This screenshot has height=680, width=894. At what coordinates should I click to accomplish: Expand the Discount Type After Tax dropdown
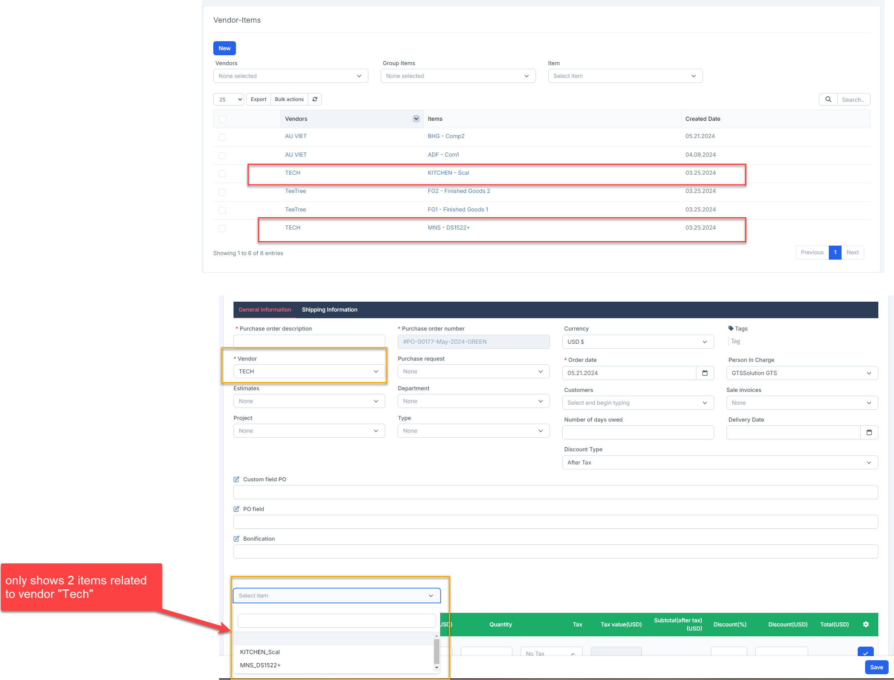(719, 462)
